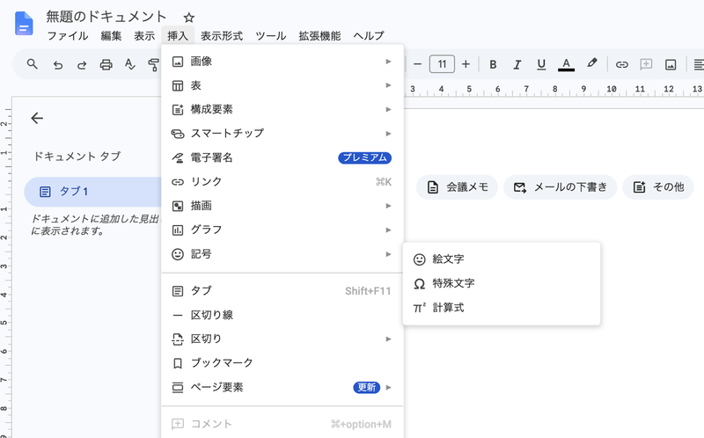Select 計算式 from the symbols submenu
Screen dimensions: 704x438
point(502,308)
